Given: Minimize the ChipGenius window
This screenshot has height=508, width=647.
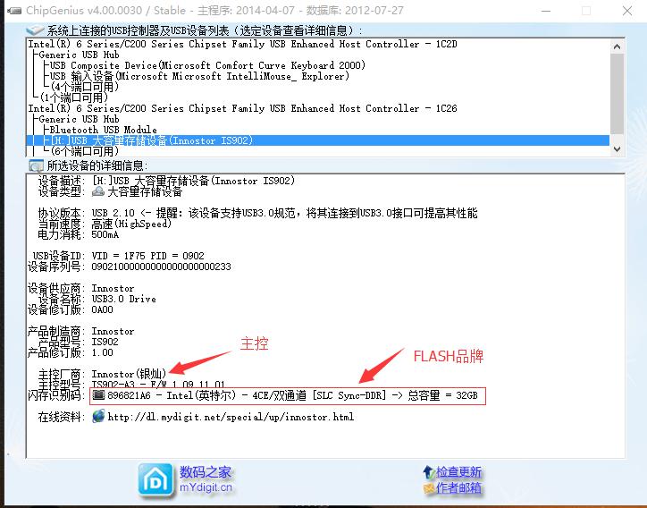Looking at the screenshot, I should (x=546, y=11).
